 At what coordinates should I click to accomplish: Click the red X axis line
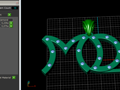click(108, 60)
